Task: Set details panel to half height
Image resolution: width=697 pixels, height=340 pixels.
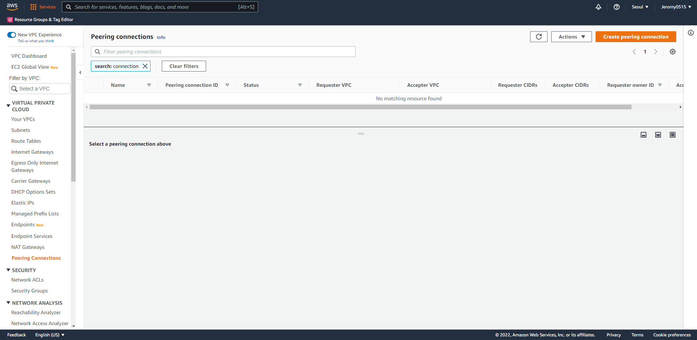Action: 658,135
